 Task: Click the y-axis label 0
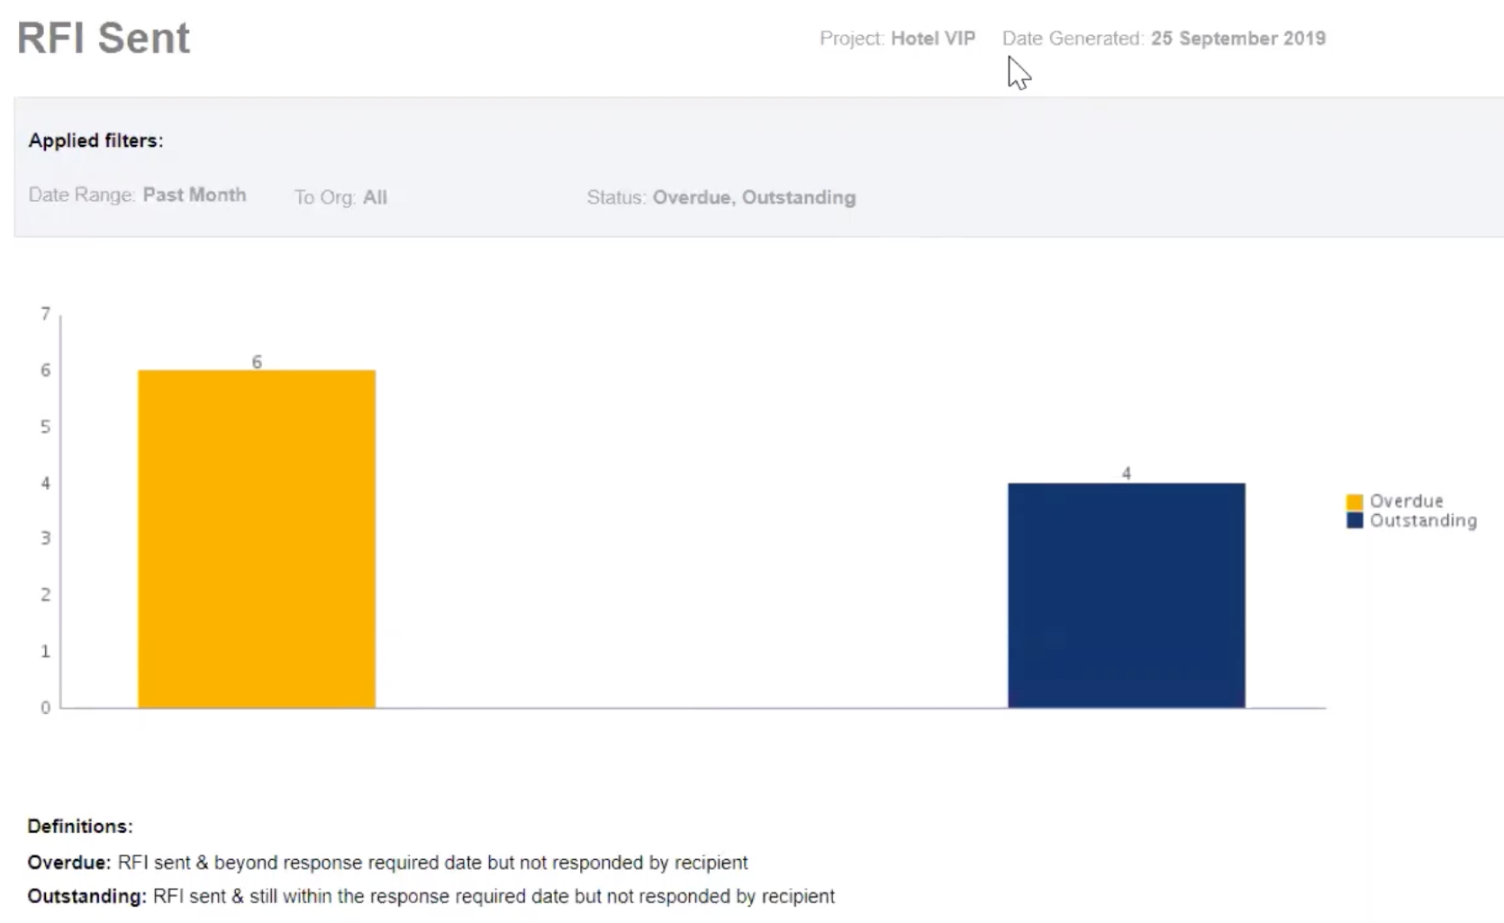click(45, 708)
